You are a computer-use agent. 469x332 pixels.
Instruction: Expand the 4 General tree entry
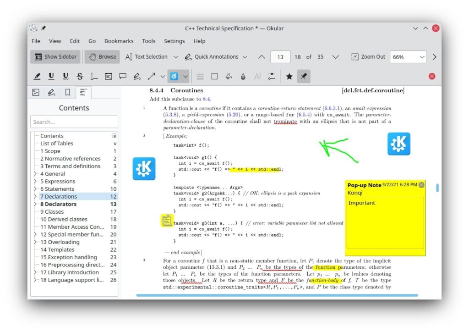pos(36,174)
